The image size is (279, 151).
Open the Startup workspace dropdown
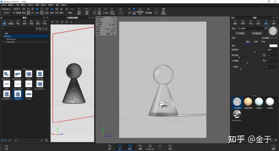pos(7,9)
